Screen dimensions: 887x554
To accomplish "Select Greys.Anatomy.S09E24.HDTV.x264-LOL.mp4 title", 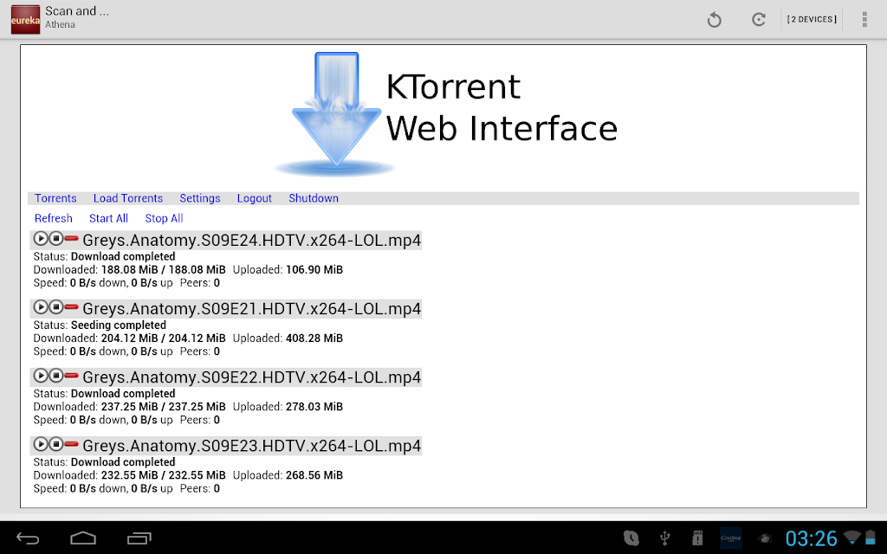I will [252, 241].
